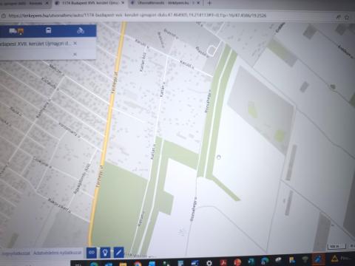This screenshot has width=355, height=266.
Task: Switch to the Útvonaltervező térképem.hu tab
Action: click(166, 3)
